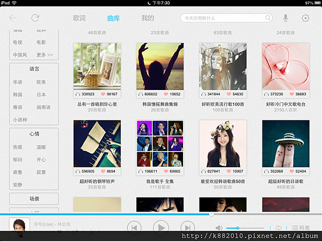Tap the headphone icon beside 596905
The height and width of the screenshot is (241, 322).
[78, 171]
